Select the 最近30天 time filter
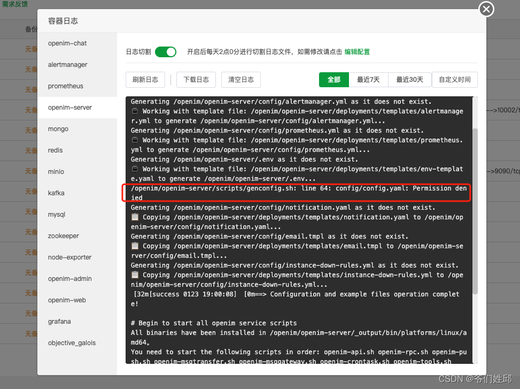This screenshot has height=389, width=520. 409,80
